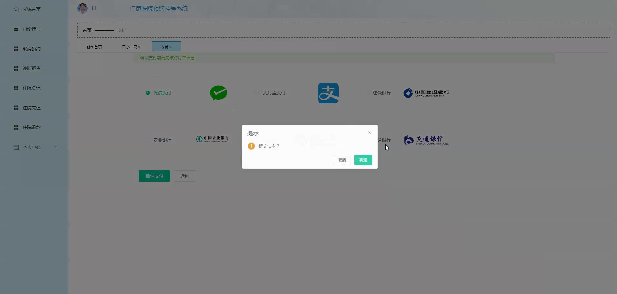Open 系统首页 in the sidebar menu
617x294 pixels.
[x=32, y=9]
